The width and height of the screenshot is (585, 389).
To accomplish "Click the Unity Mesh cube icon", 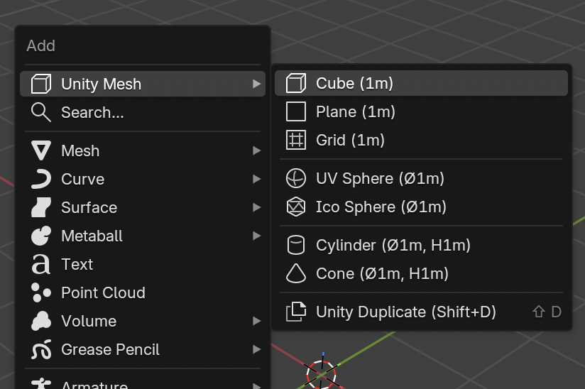I will tap(41, 84).
